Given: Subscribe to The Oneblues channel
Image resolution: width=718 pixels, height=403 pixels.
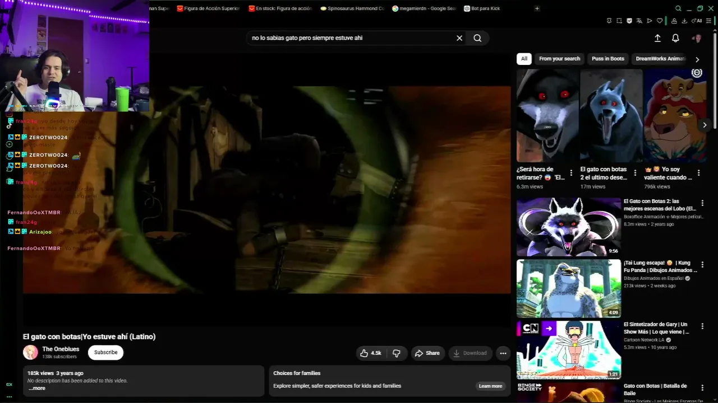Looking at the screenshot, I should pyautogui.click(x=105, y=352).
